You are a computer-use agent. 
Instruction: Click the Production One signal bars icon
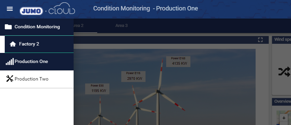10,61
